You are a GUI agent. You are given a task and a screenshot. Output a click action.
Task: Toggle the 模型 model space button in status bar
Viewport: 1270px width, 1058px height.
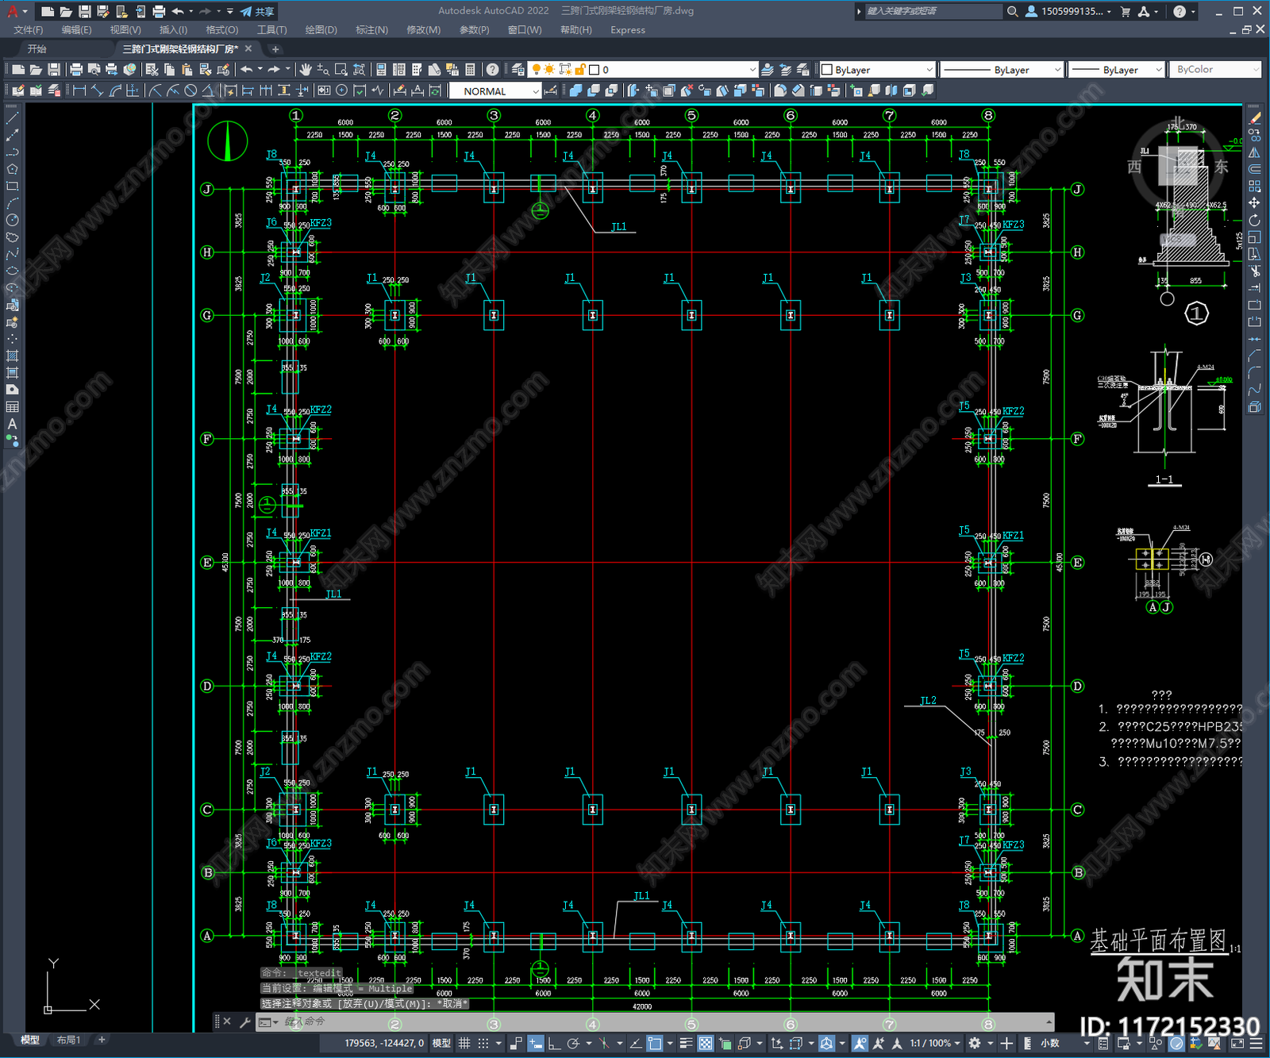tap(441, 1043)
